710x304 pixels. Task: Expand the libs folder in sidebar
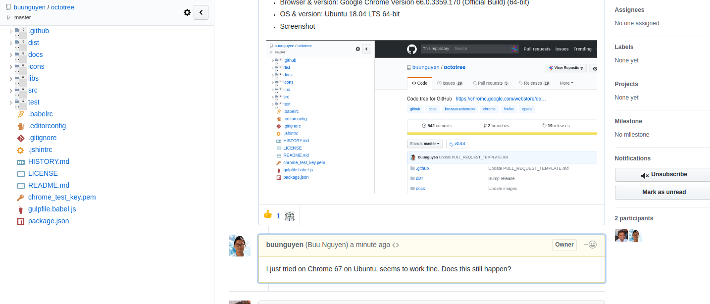point(11,79)
